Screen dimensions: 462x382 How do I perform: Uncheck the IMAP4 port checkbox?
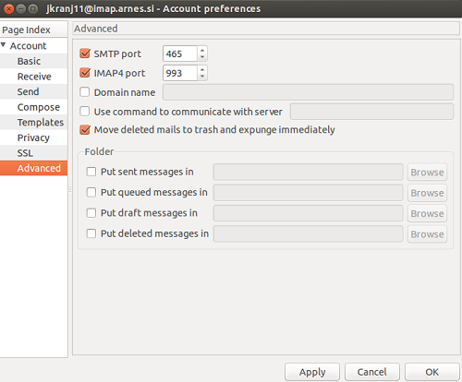tap(85, 73)
